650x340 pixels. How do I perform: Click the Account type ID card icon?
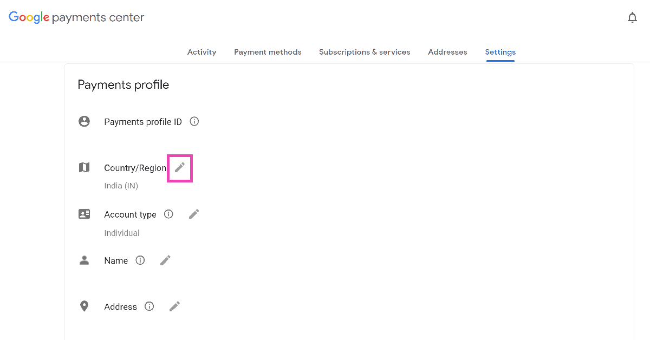coord(84,214)
